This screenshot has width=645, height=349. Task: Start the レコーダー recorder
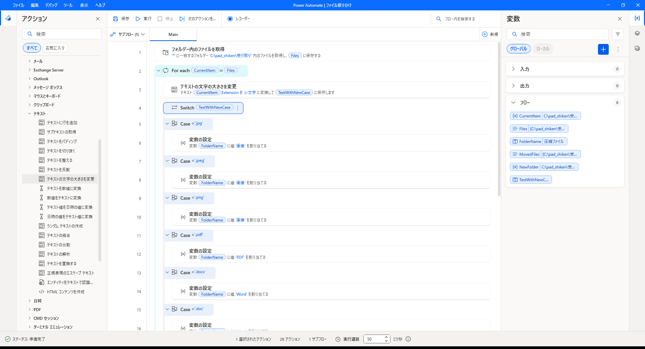(239, 19)
